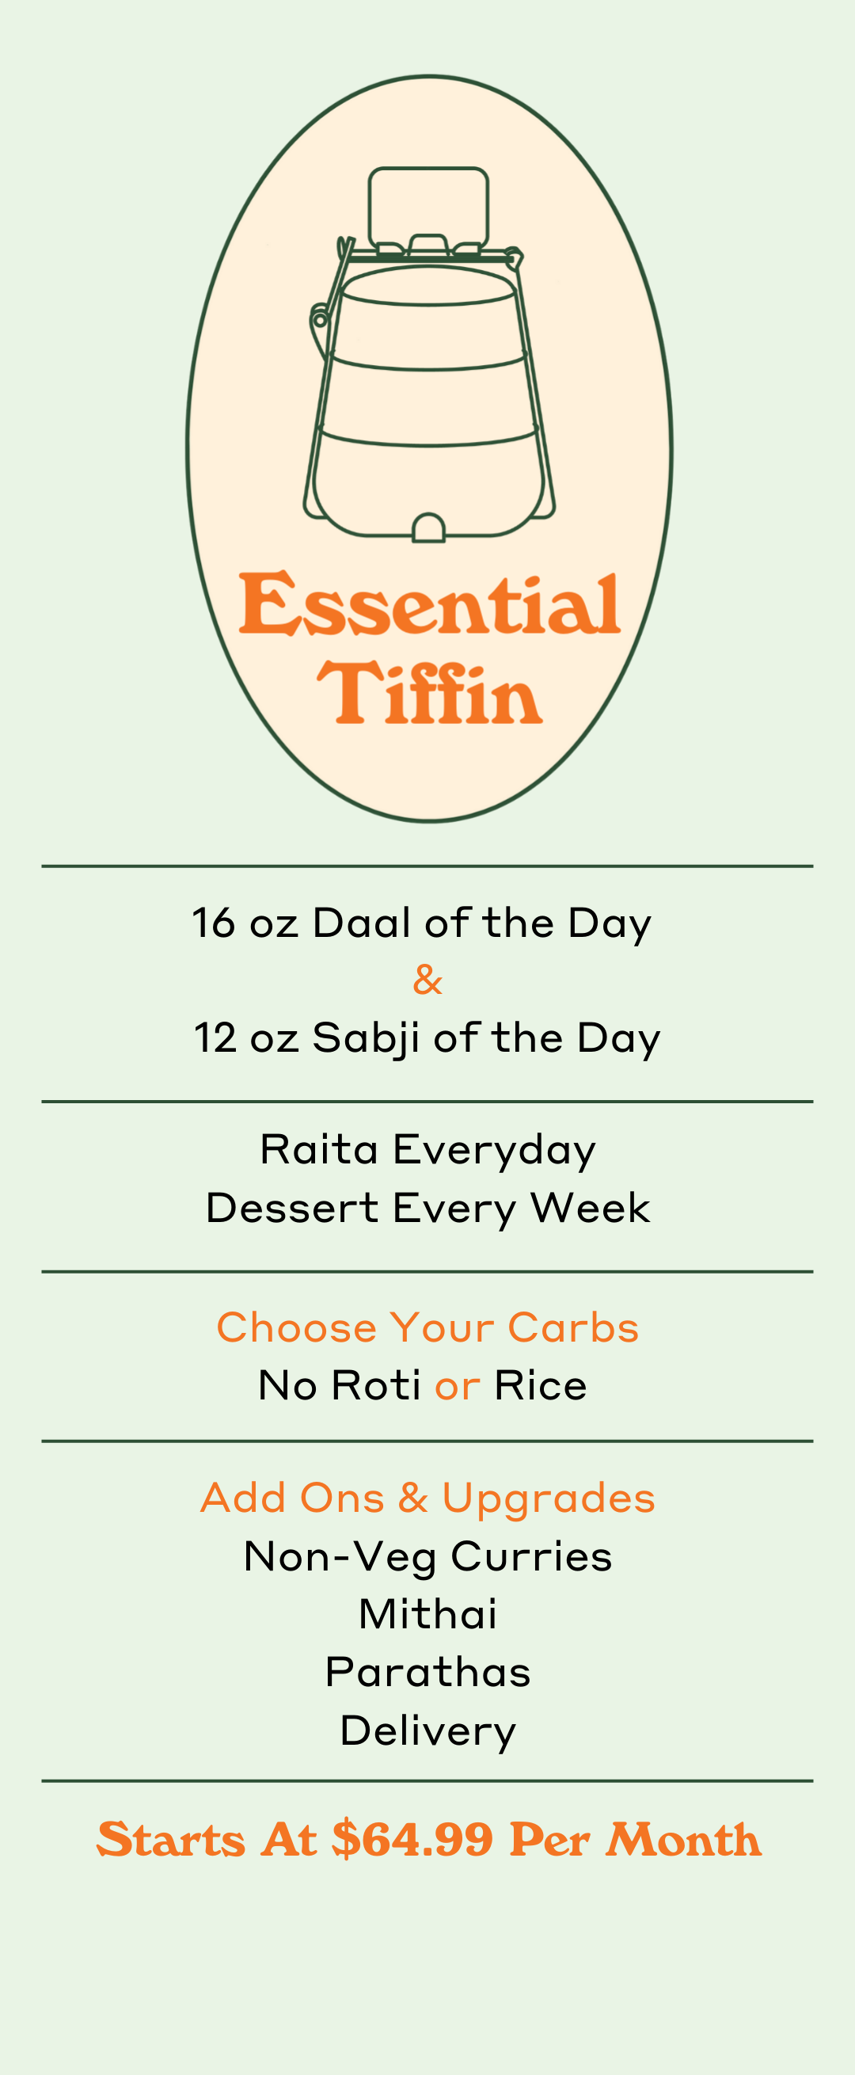Open the 'Add Ons & Upgrades' heading
This screenshot has height=2075, width=855.
pos(427,1499)
